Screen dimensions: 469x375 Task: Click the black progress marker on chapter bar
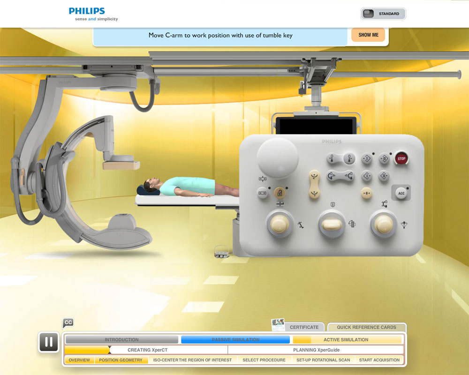click(x=110, y=350)
